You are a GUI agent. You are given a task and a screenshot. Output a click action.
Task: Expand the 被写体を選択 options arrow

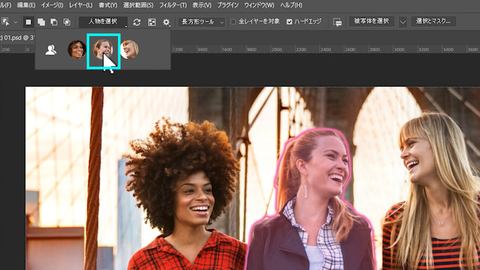click(403, 22)
